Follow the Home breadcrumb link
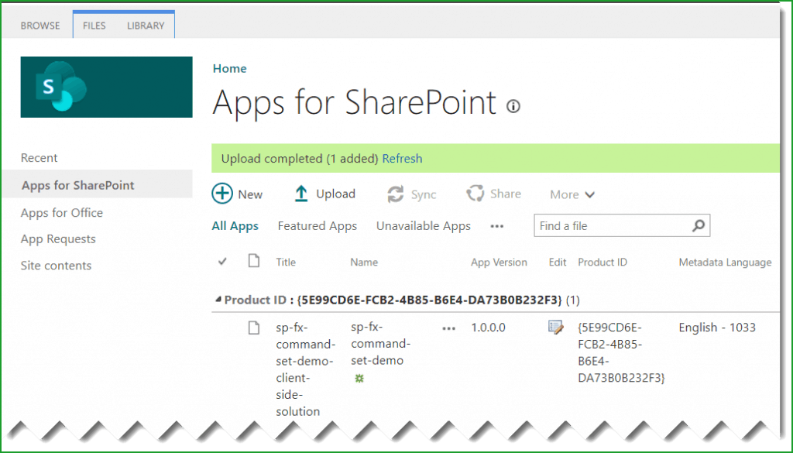 [x=229, y=69]
